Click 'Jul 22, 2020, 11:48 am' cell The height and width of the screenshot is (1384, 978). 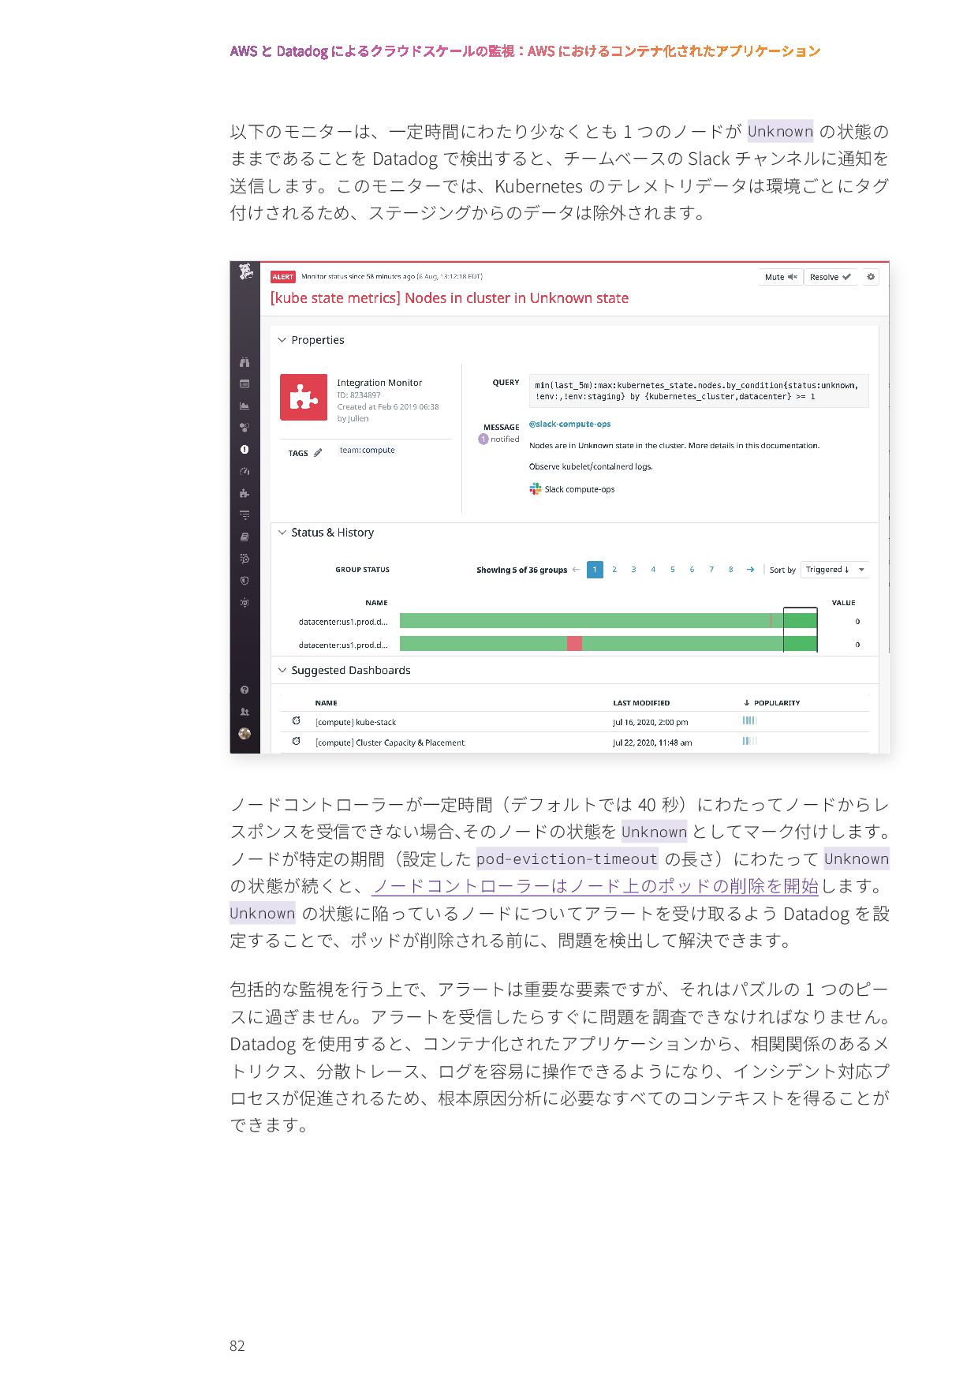coord(653,742)
